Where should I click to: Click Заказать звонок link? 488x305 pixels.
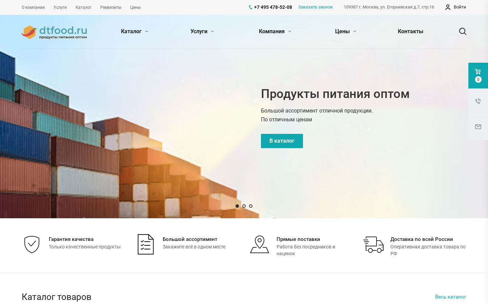[x=316, y=7]
